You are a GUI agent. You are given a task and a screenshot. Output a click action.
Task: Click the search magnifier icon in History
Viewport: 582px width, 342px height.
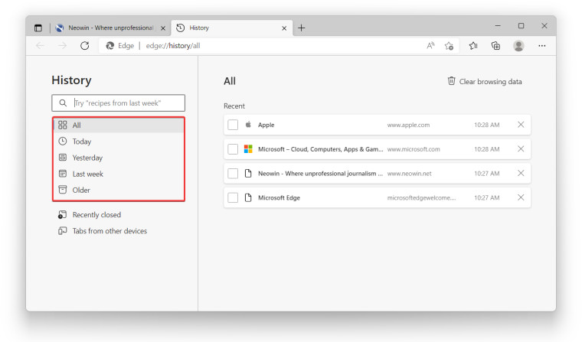point(63,103)
